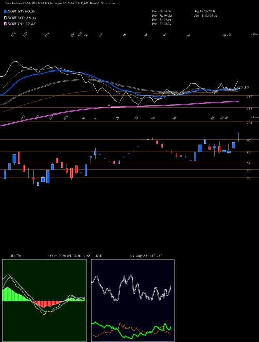This screenshot has width=259, height=342.
Task: Click the 117 label on right price axis
Action: pyautogui.click(x=249, y=96)
